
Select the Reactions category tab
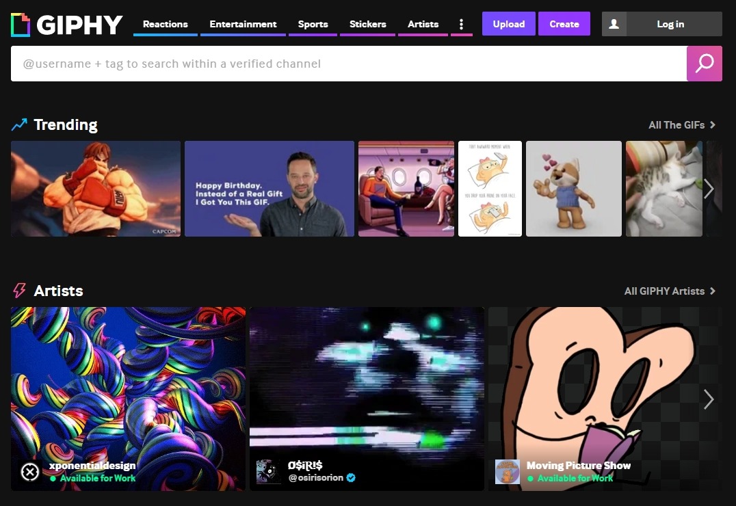click(165, 24)
